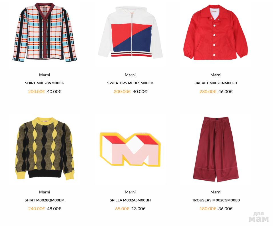273x226 pixels.
Task: Click the Marni brand above the jacket title
Action: [216, 75]
